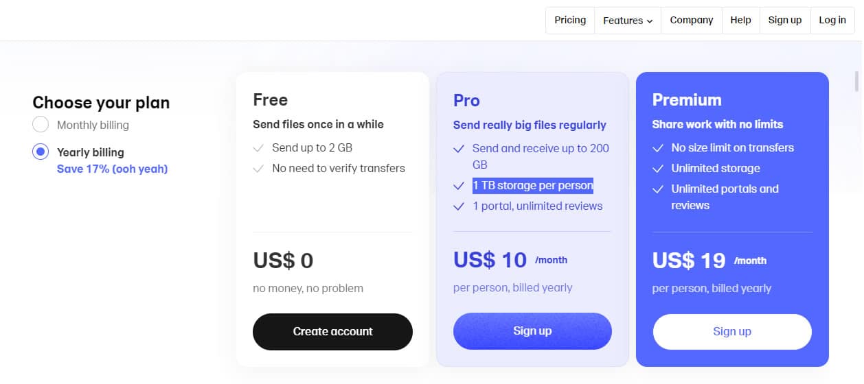
Task: Select the Yearly billing radio option
Action: (41, 152)
